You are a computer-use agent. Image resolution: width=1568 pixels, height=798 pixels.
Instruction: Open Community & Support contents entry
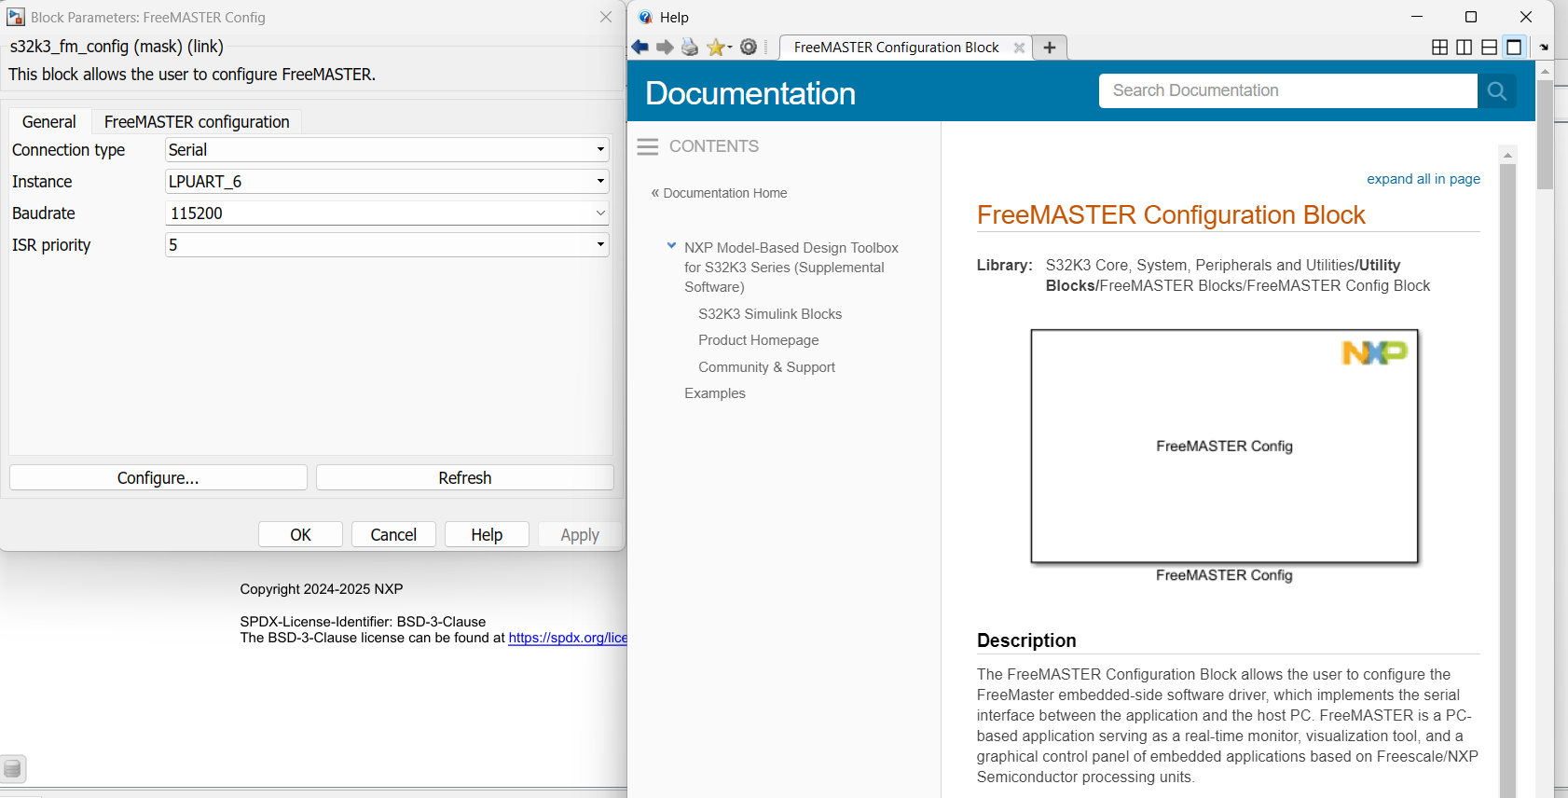point(766,367)
